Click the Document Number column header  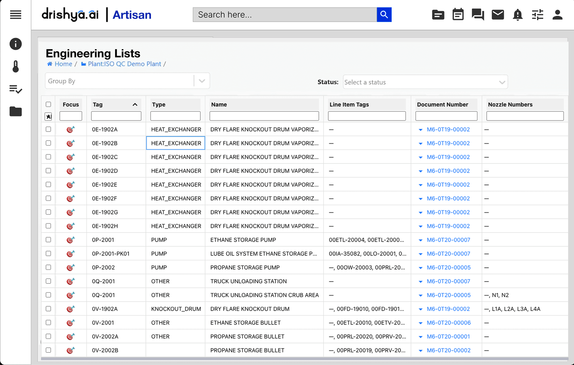[446, 104]
